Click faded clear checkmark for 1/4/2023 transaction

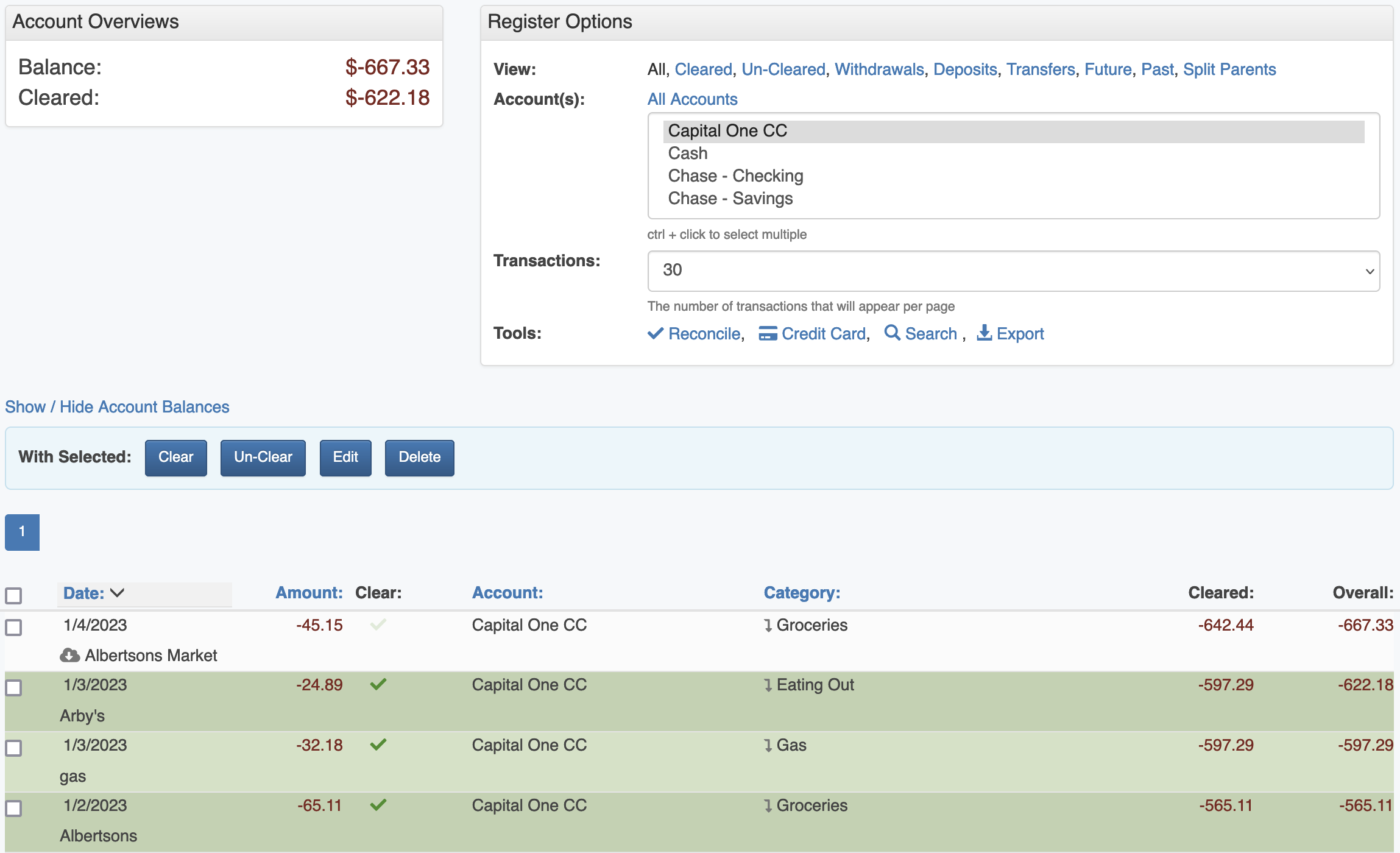click(378, 625)
